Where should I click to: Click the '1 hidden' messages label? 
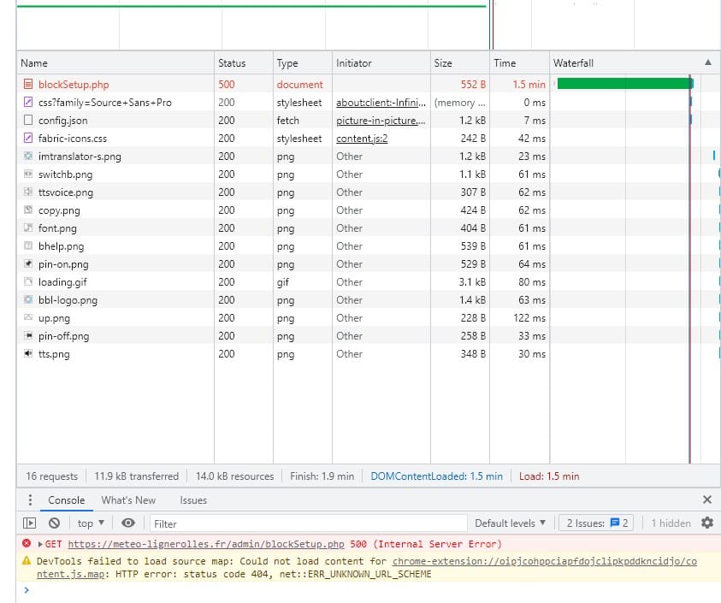pos(671,523)
